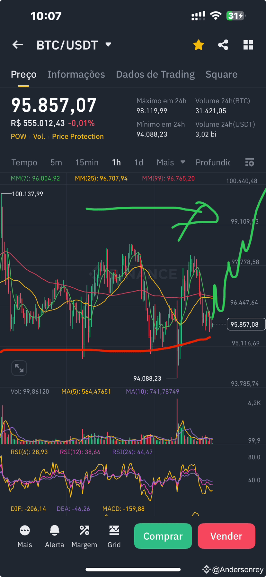Image resolution: width=266 pixels, height=577 pixels.
Task: Tap the cellular signal bars icon
Action: click(x=198, y=16)
